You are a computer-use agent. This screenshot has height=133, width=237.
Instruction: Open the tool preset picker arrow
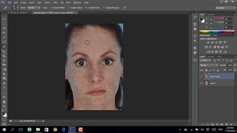click(x=9, y=8)
